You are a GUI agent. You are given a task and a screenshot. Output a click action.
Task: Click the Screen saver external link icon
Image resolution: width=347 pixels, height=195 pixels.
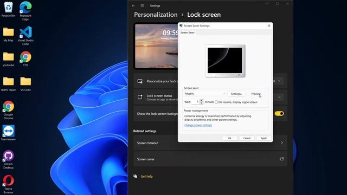tap(282, 159)
